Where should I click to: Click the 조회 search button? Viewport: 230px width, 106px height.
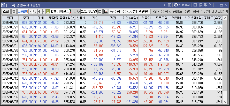(6, 11)
